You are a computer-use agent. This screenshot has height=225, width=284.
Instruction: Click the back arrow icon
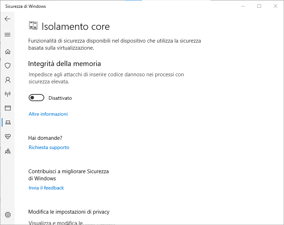click(7, 19)
